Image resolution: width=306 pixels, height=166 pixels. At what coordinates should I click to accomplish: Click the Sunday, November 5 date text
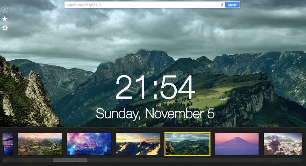tap(155, 114)
